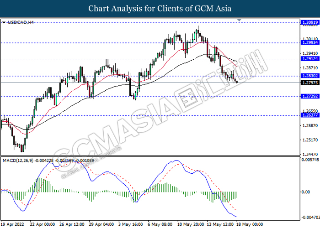Click the 6 May 08:00 date label
The width and height of the screenshot is (320, 228).
160,224
